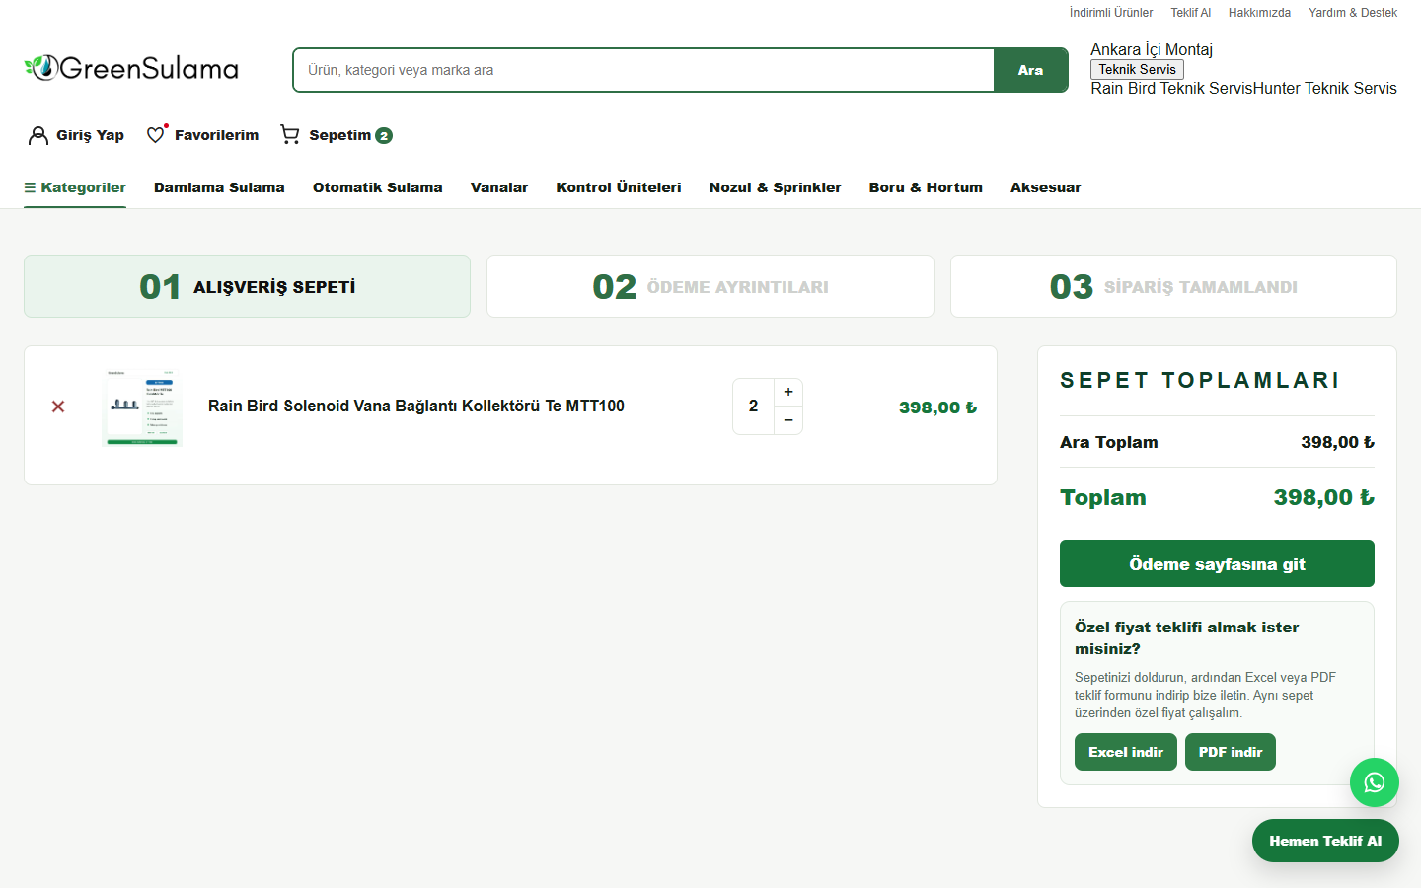This screenshot has height=888, width=1421.
Task: Decrease quantity with the minus button
Action: point(788,420)
